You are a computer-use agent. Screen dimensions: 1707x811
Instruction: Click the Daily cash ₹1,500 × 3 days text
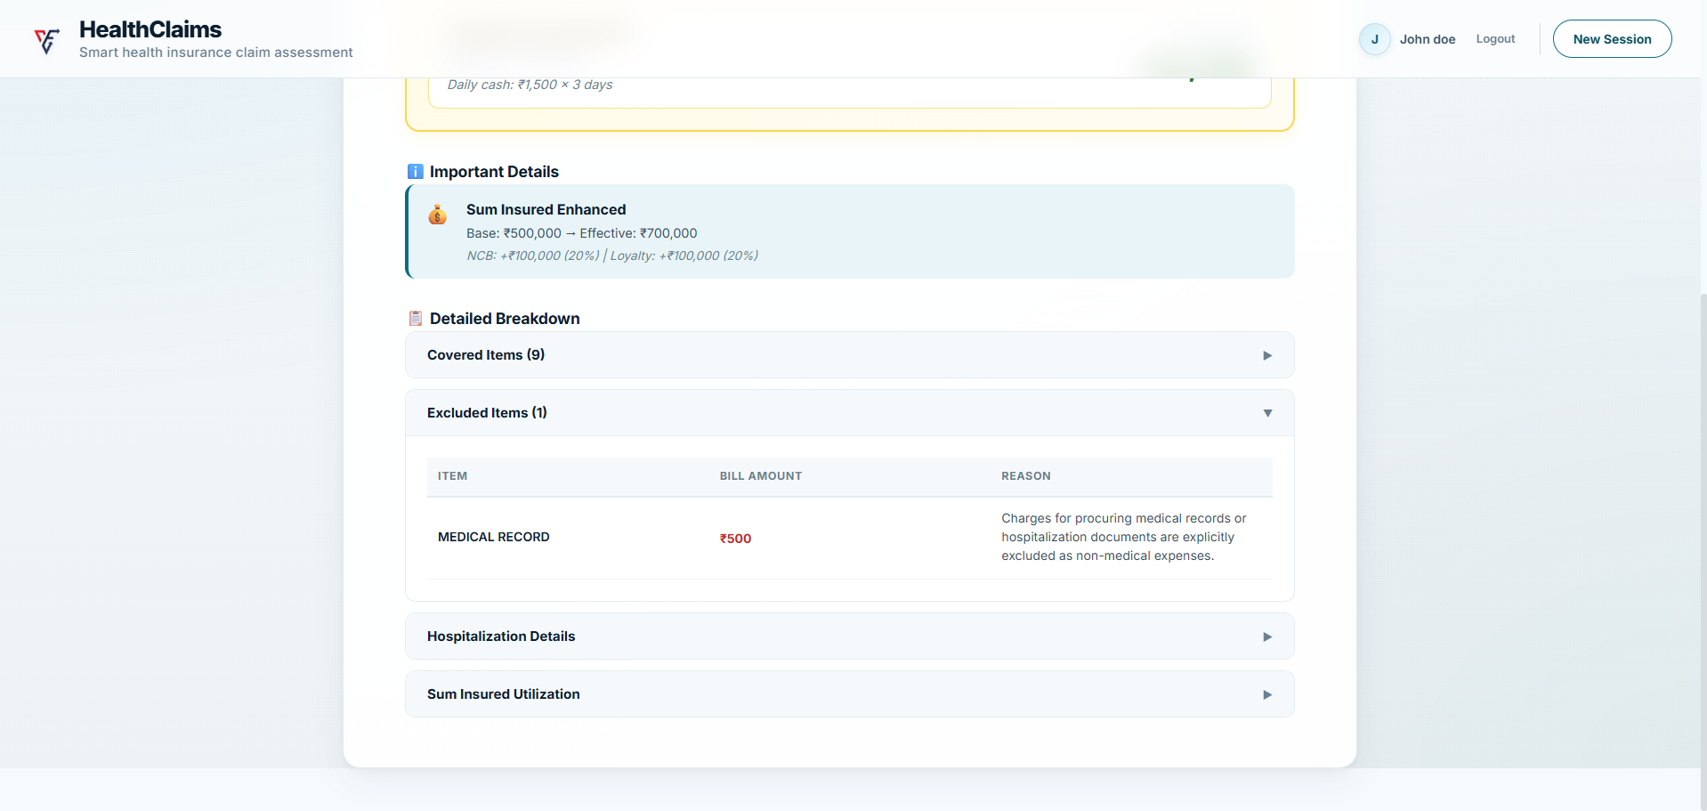click(x=530, y=85)
